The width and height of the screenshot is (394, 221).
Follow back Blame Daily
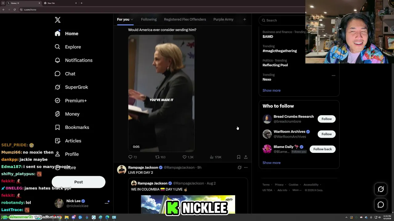(323, 149)
